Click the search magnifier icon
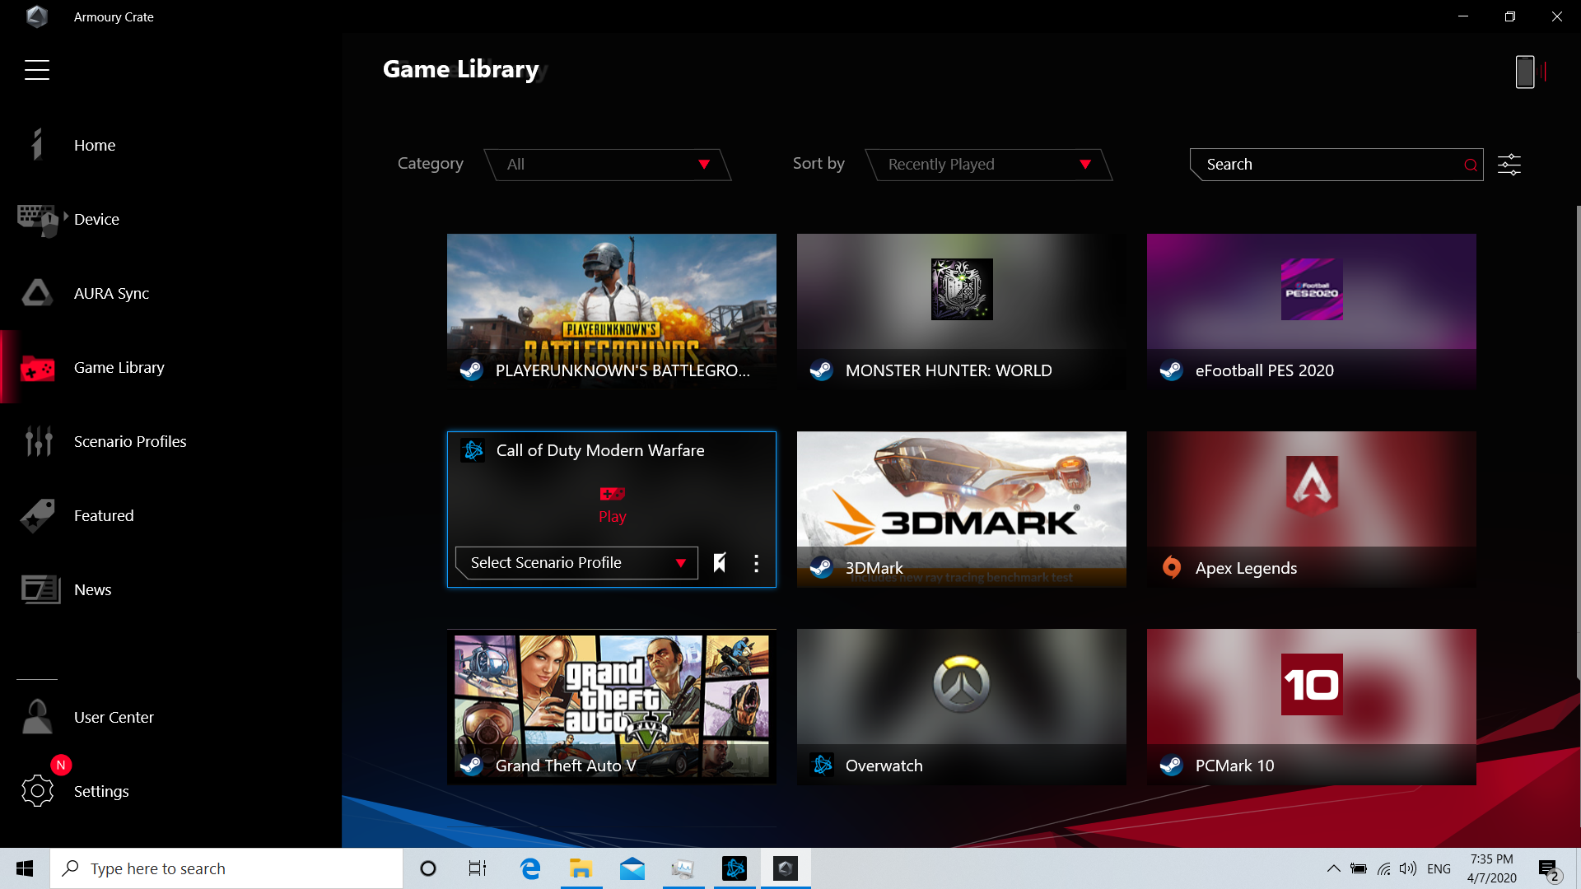 [1470, 165]
